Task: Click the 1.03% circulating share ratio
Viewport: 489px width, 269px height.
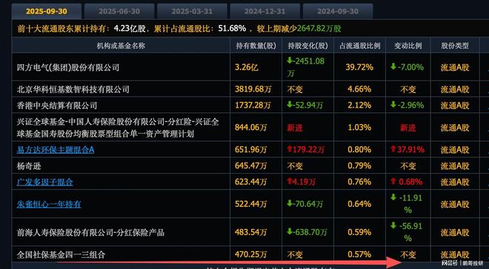Action: point(359,128)
